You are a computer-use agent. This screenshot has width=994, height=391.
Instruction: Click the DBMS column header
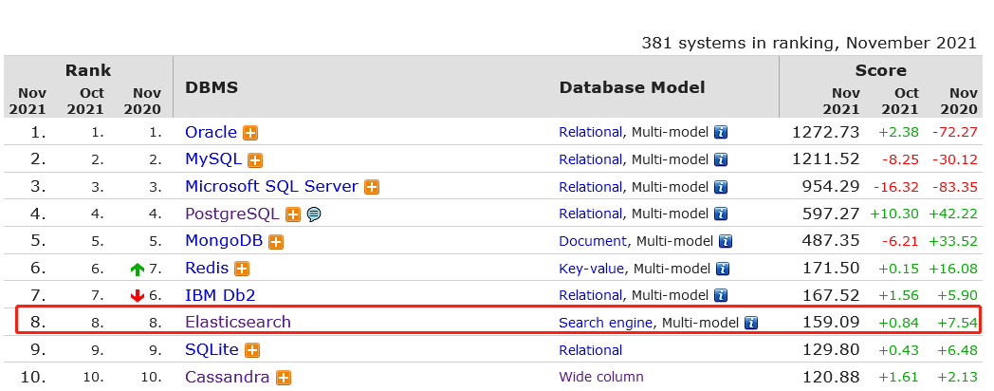pos(212,87)
